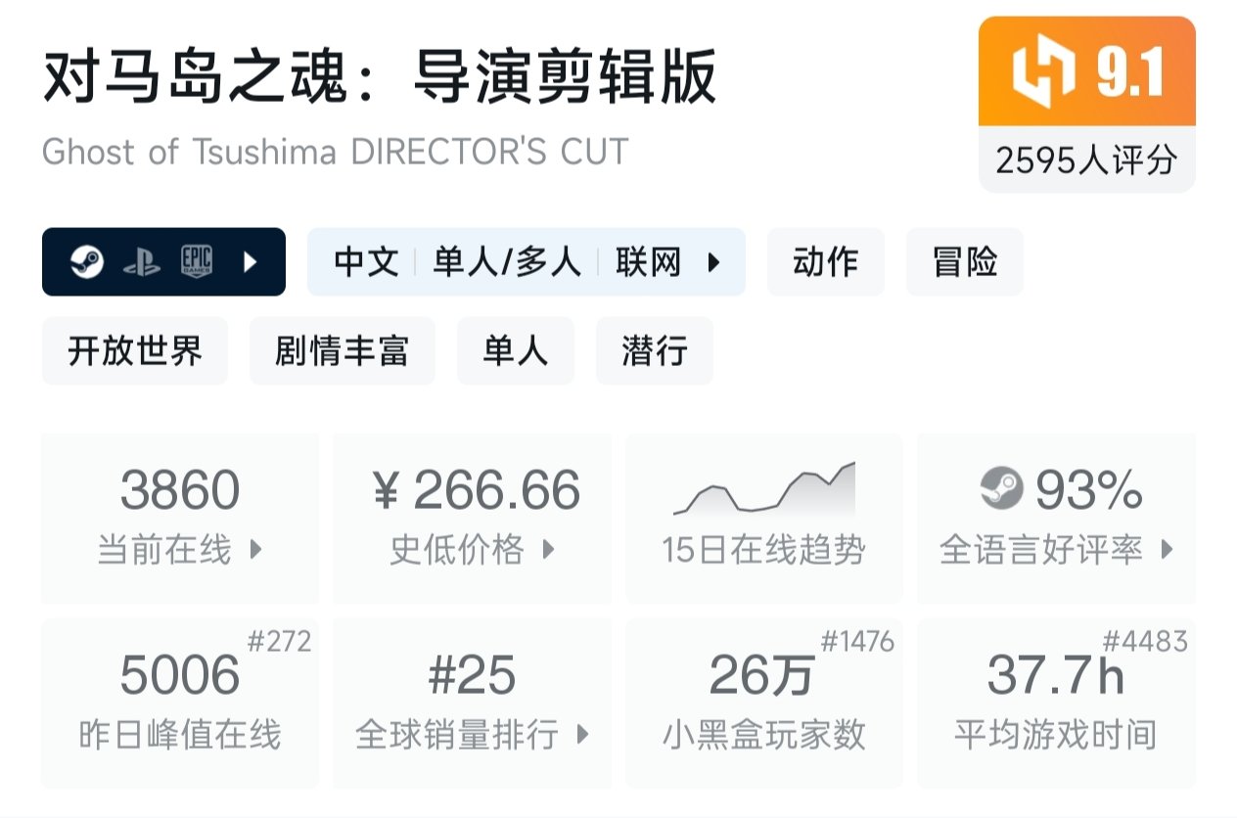The height and width of the screenshot is (818, 1237).
Task: Open the 15日在线趋势 chart
Action: [764, 519]
